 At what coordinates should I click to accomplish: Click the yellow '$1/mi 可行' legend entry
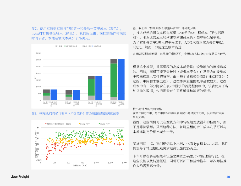pos(84,124)
